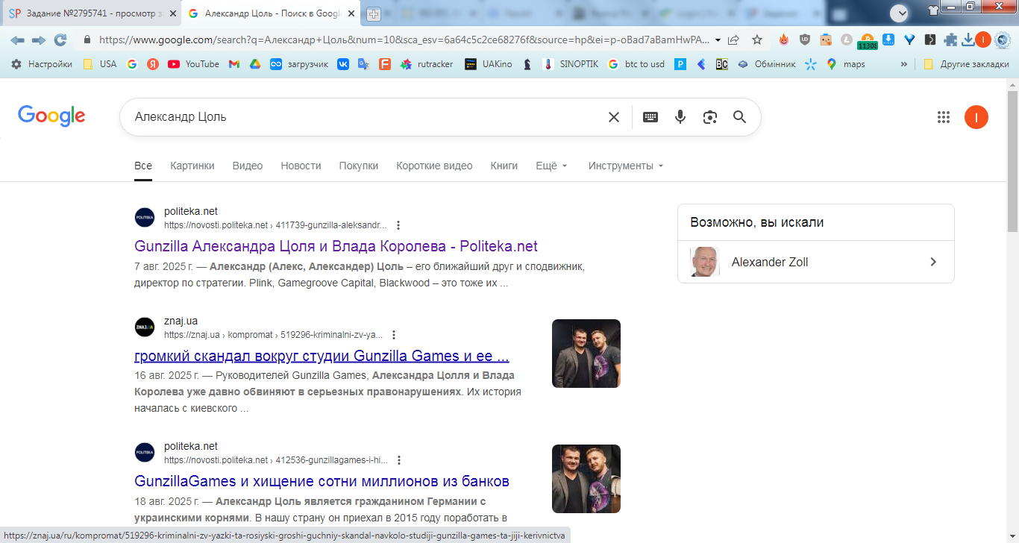Expand the Инструменты search tools

[626, 166]
